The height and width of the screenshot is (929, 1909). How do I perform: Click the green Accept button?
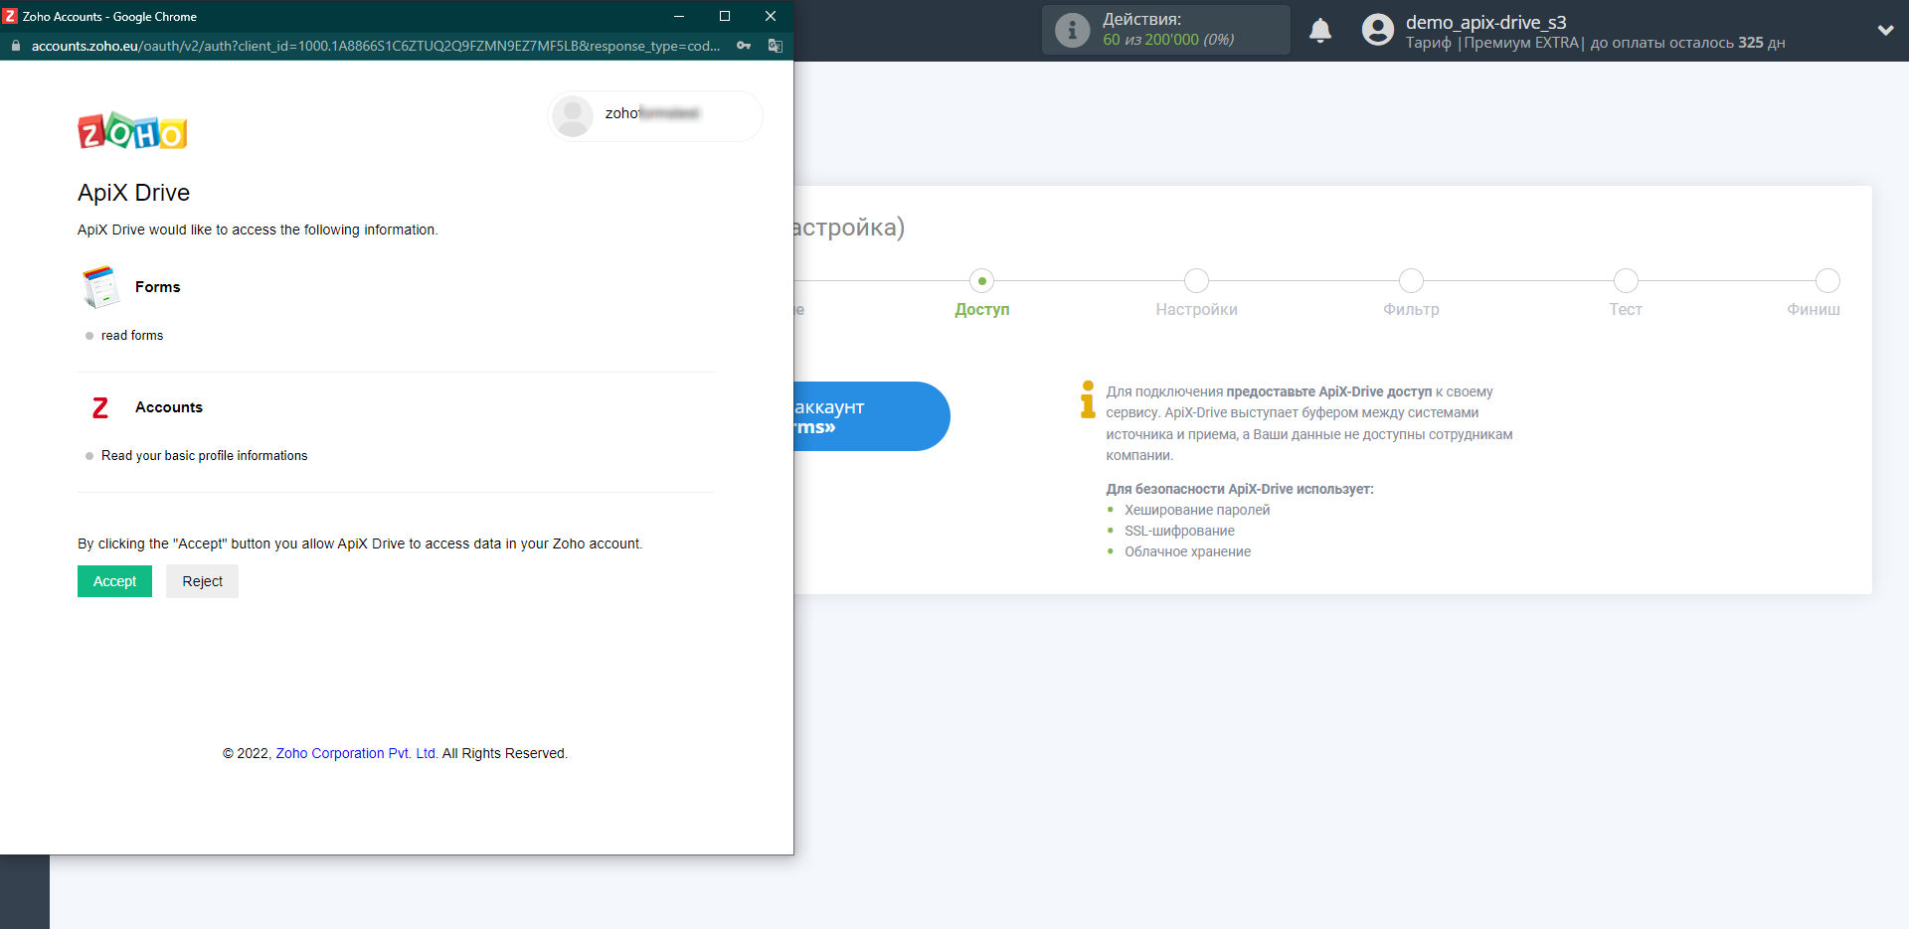(x=114, y=581)
